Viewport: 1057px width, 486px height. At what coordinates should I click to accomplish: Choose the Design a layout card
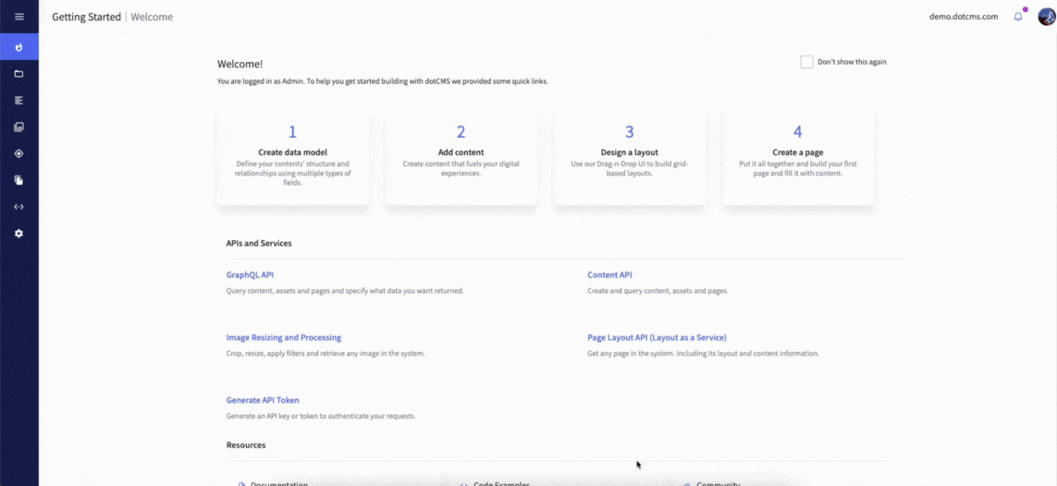[629, 158]
